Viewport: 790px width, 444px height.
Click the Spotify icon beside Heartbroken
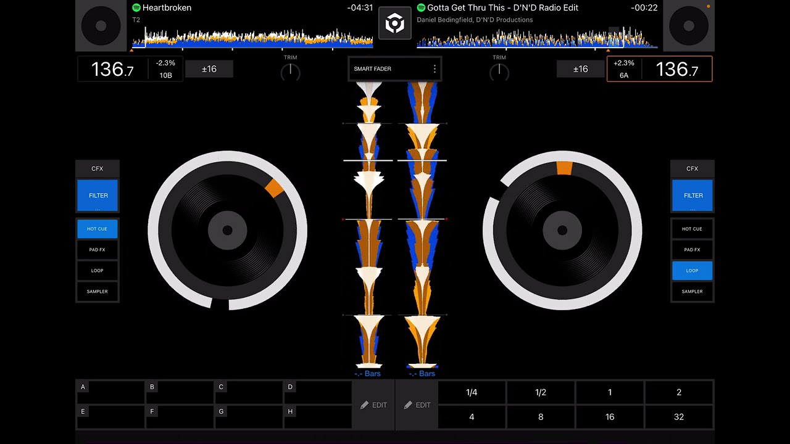point(136,8)
